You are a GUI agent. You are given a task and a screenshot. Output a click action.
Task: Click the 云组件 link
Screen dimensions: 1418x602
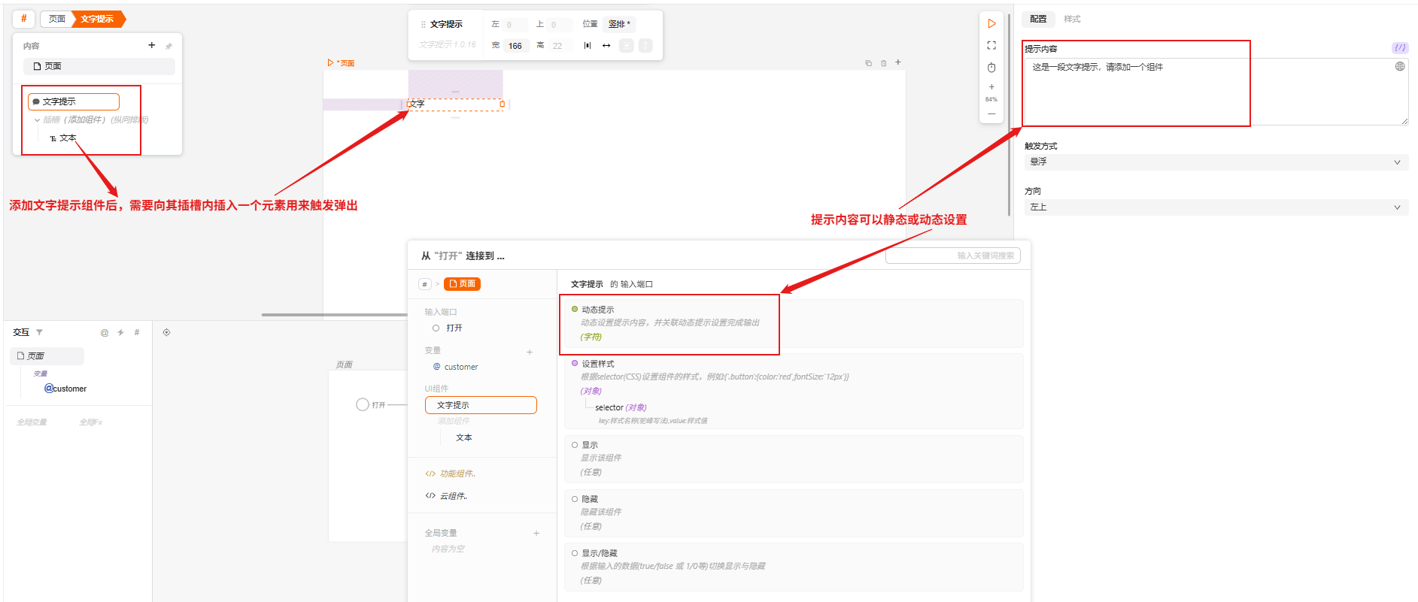point(453,496)
